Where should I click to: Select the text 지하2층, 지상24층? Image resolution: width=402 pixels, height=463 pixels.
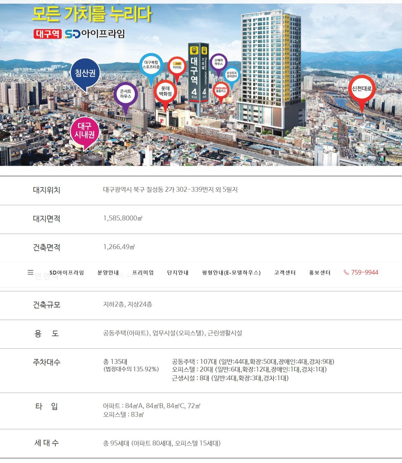tap(128, 304)
